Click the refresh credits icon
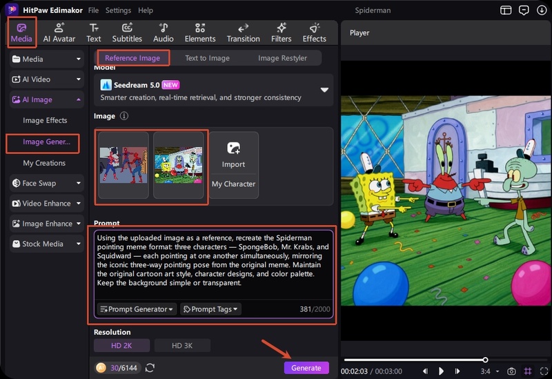This screenshot has width=552, height=379. coord(150,368)
